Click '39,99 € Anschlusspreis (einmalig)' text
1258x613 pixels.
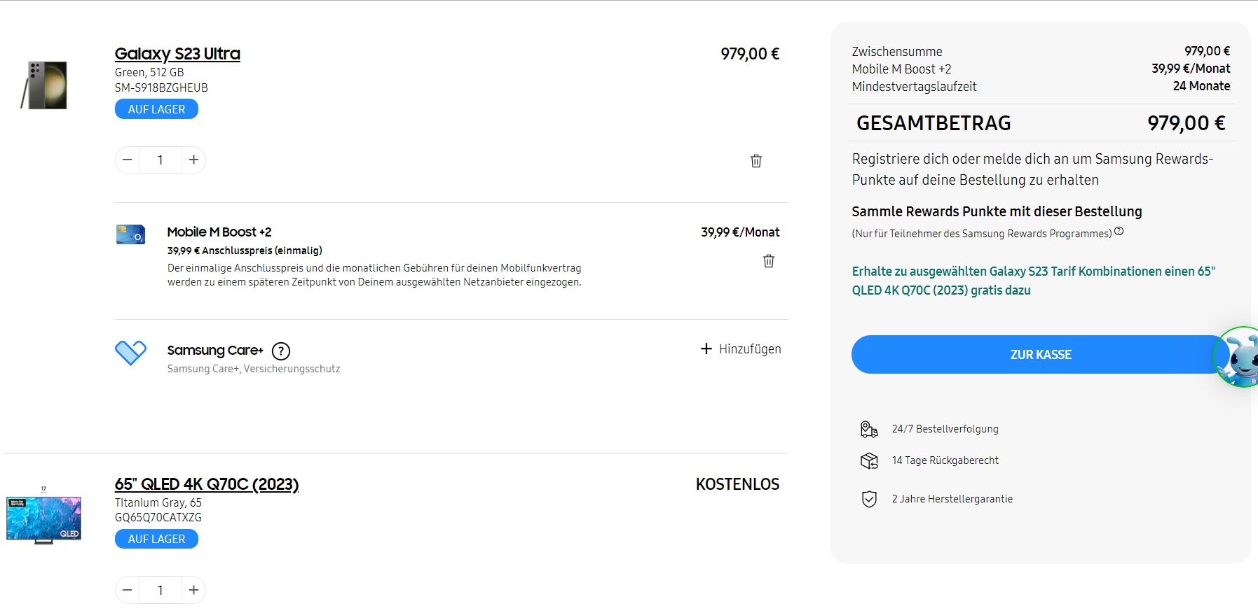[x=245, y=251]
